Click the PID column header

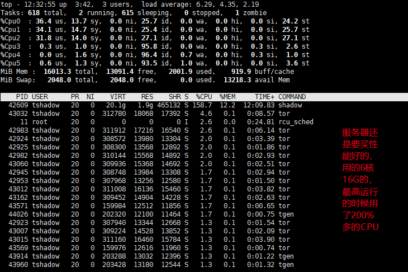22,97
